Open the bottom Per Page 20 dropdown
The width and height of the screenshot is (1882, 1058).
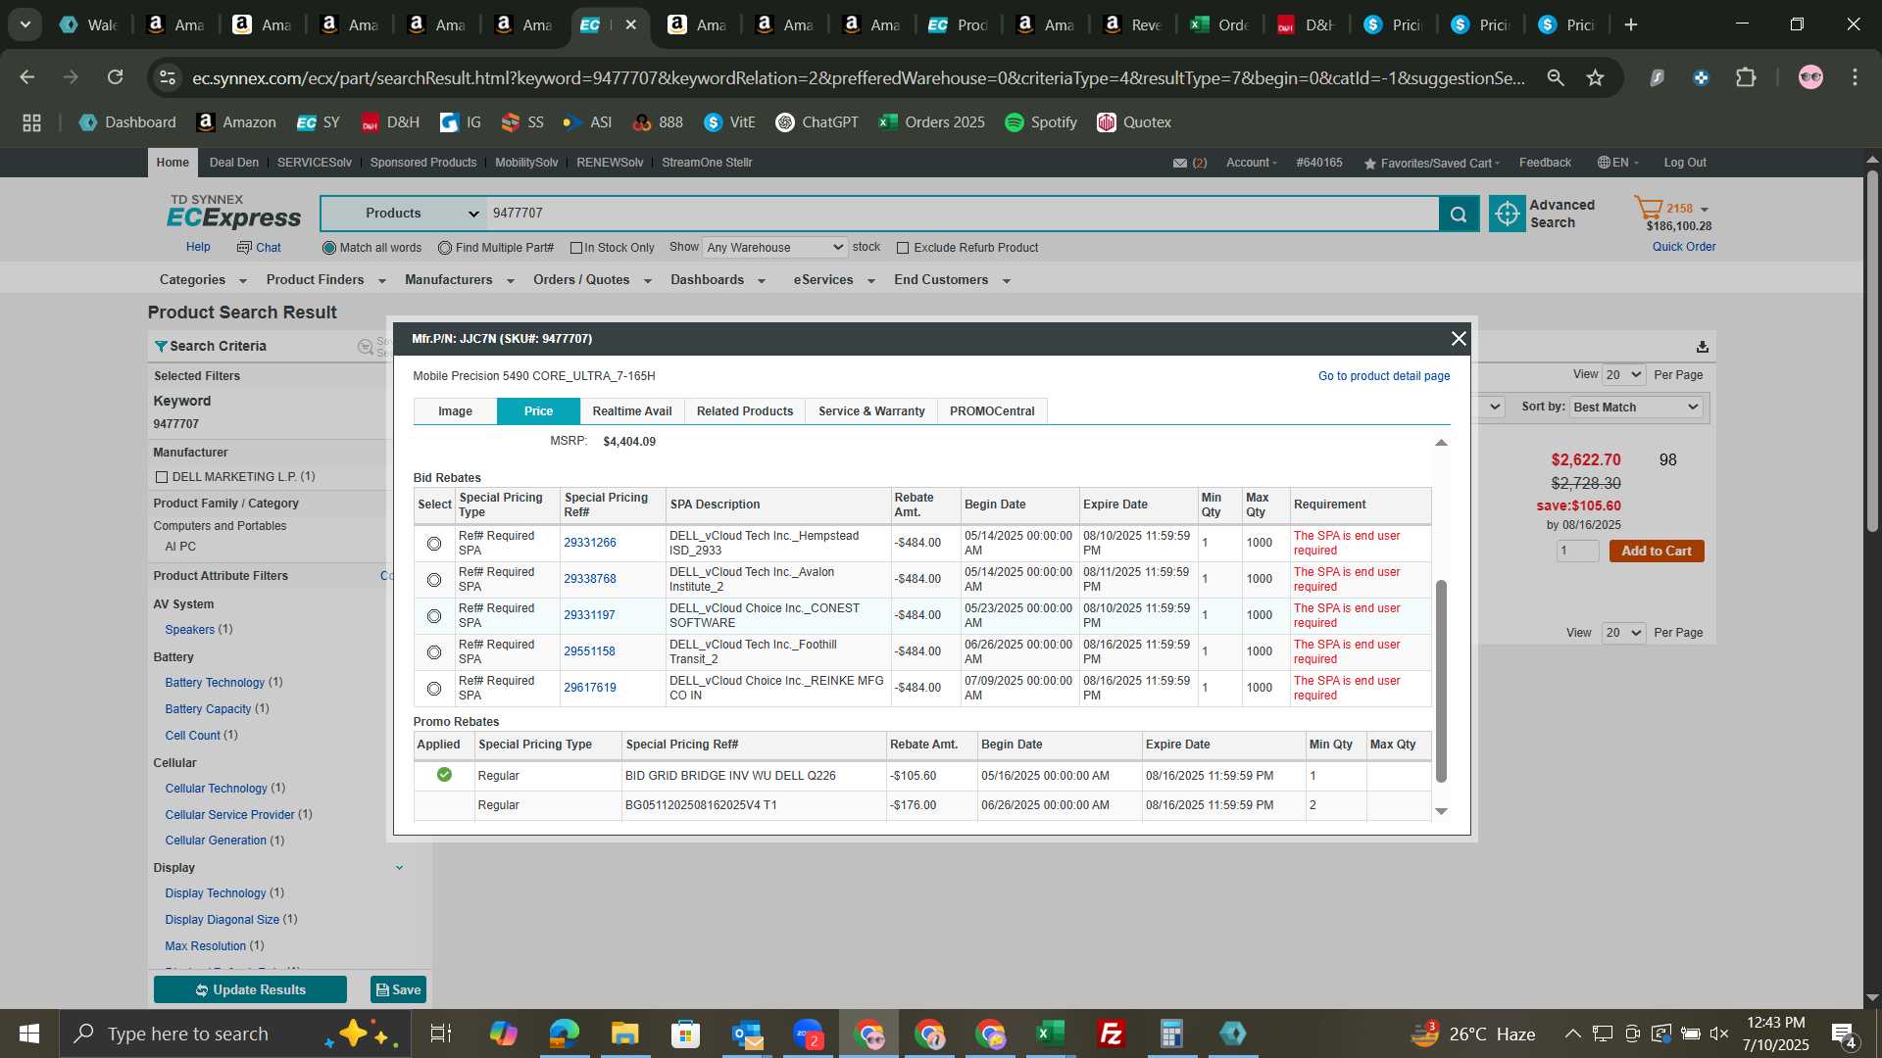(x=1623, y=633)
